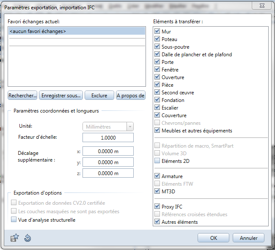Viewport: 275px width, 250px height.
Task: Select the <aucun favori échanges> list entry
Action: (76, 31)
